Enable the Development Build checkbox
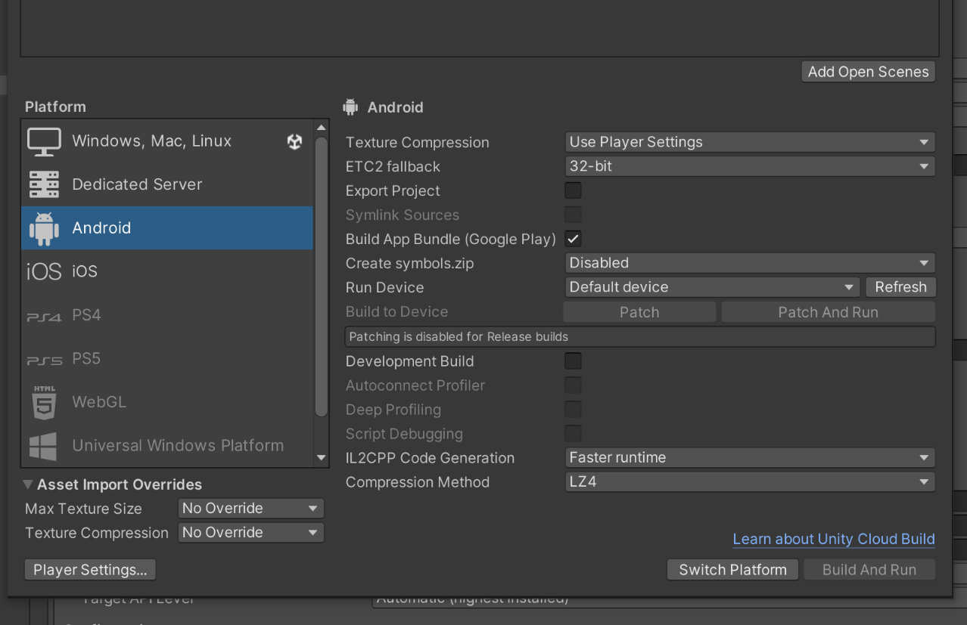The height and width of the screenshot is (625, 967). pyautogui.click(x=574, y=361)
